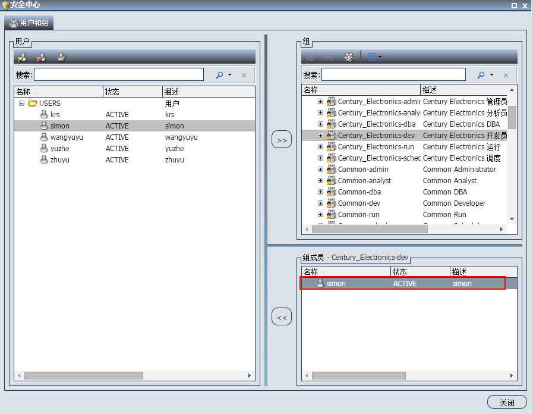This screenshot has height=414, width=533.
Task: Clear the group search with X icon
Action: coord(506,76)
